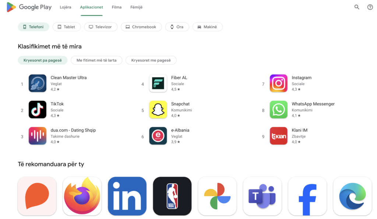
Task: Open the Snapchat app icon
Action: (158, 110)
